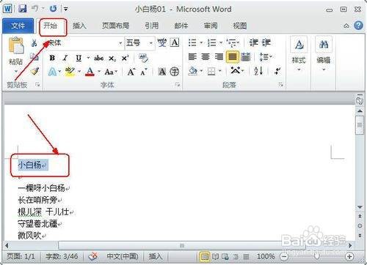Apply red font color
367x265 pixels.
click(x=90, y=72)
